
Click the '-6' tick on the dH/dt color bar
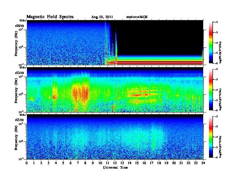pos(216,63)
